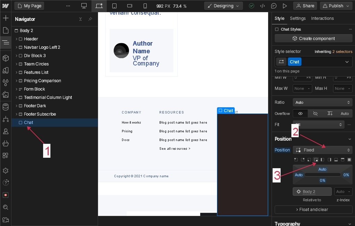Screen dimensions: 355x226
Task: Open the Position type dropdown
Action: [x=322, y=150]
